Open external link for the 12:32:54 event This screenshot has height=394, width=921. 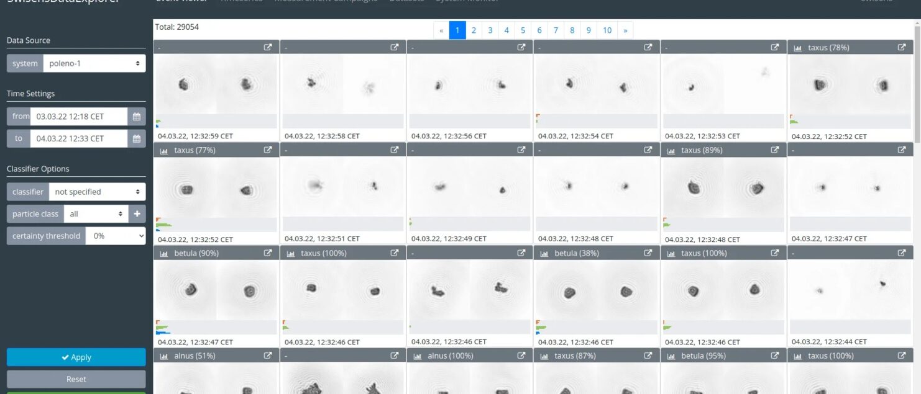[648, 47]
